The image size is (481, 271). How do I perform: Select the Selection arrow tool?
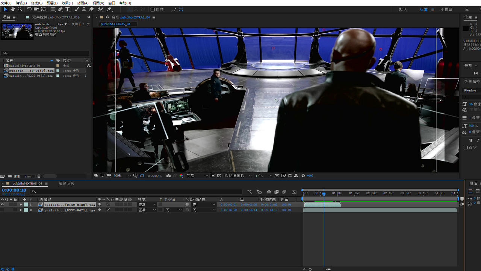coord(5,9)
